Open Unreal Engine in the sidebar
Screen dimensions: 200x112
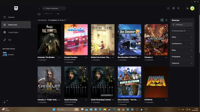coord(16,32)
